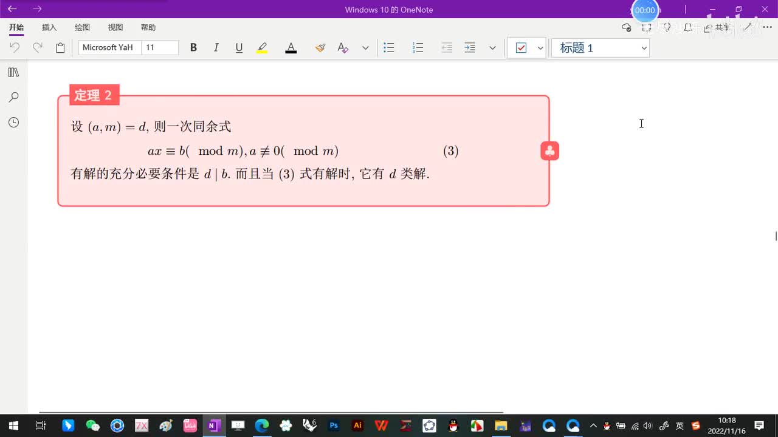The height and width of the screenshot is (437, 778).
Task: Open QQ penguin app in taskbar
Action: pos(453,426)
